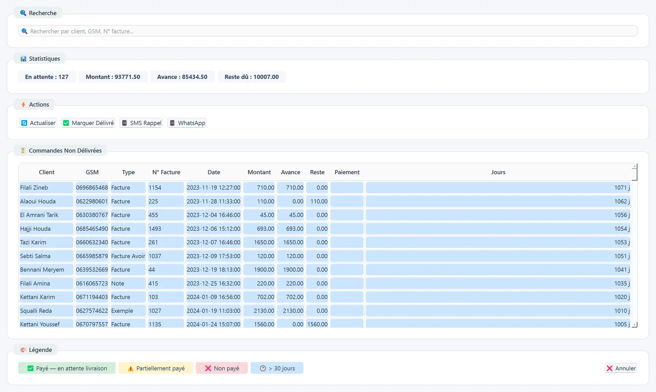Click the Actions lightning icon
656x392 pixels.
coord(23,105)
